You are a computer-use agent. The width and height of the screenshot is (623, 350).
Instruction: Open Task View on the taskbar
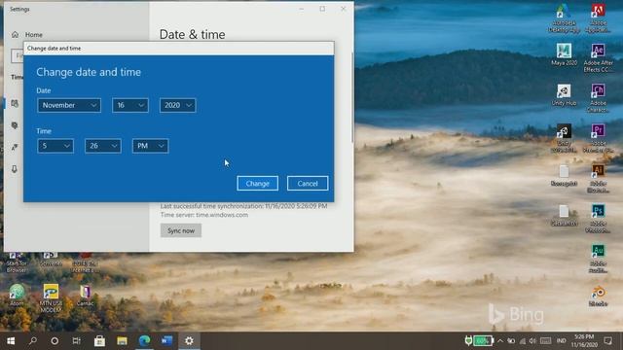[76, 341]
